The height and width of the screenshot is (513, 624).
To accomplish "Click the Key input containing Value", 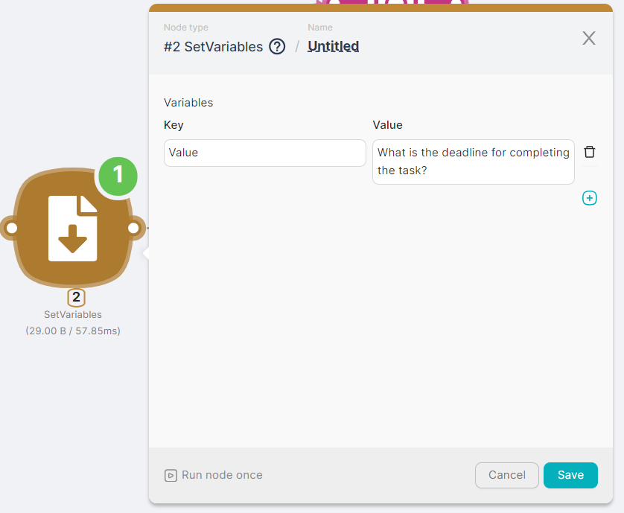I will pos(264,153).
